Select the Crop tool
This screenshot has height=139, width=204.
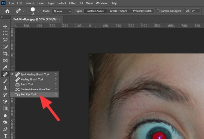coord(5,54)
